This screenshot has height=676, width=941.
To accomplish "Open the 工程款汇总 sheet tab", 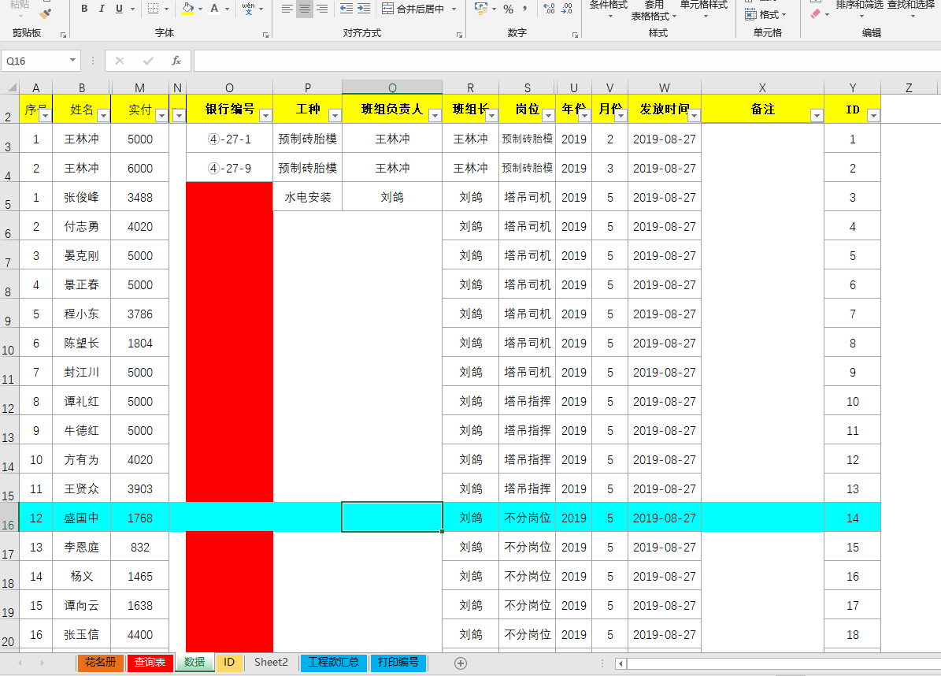I will (x=334, y=663).
